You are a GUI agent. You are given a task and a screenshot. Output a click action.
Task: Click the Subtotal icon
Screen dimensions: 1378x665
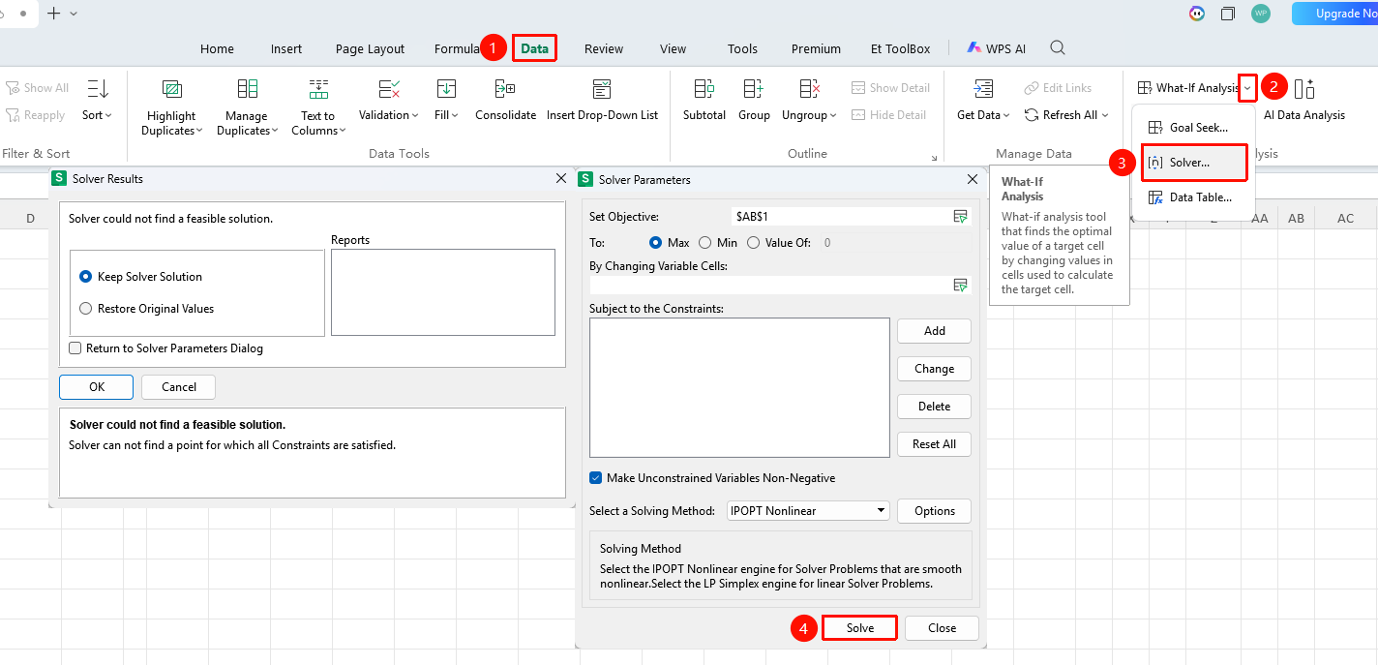pos(704,89)
